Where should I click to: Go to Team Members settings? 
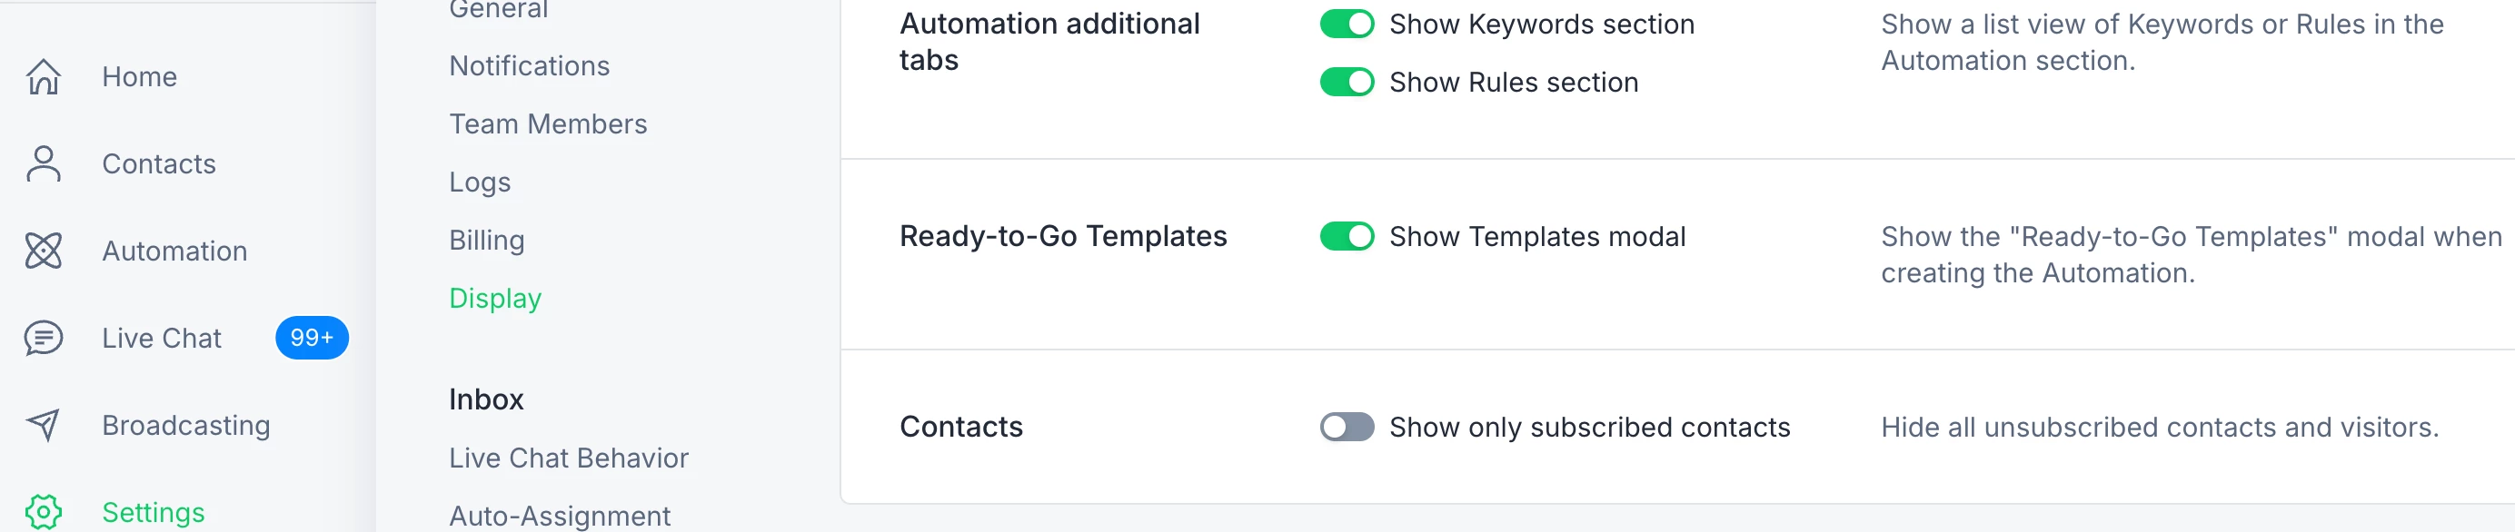click(548, 124)
